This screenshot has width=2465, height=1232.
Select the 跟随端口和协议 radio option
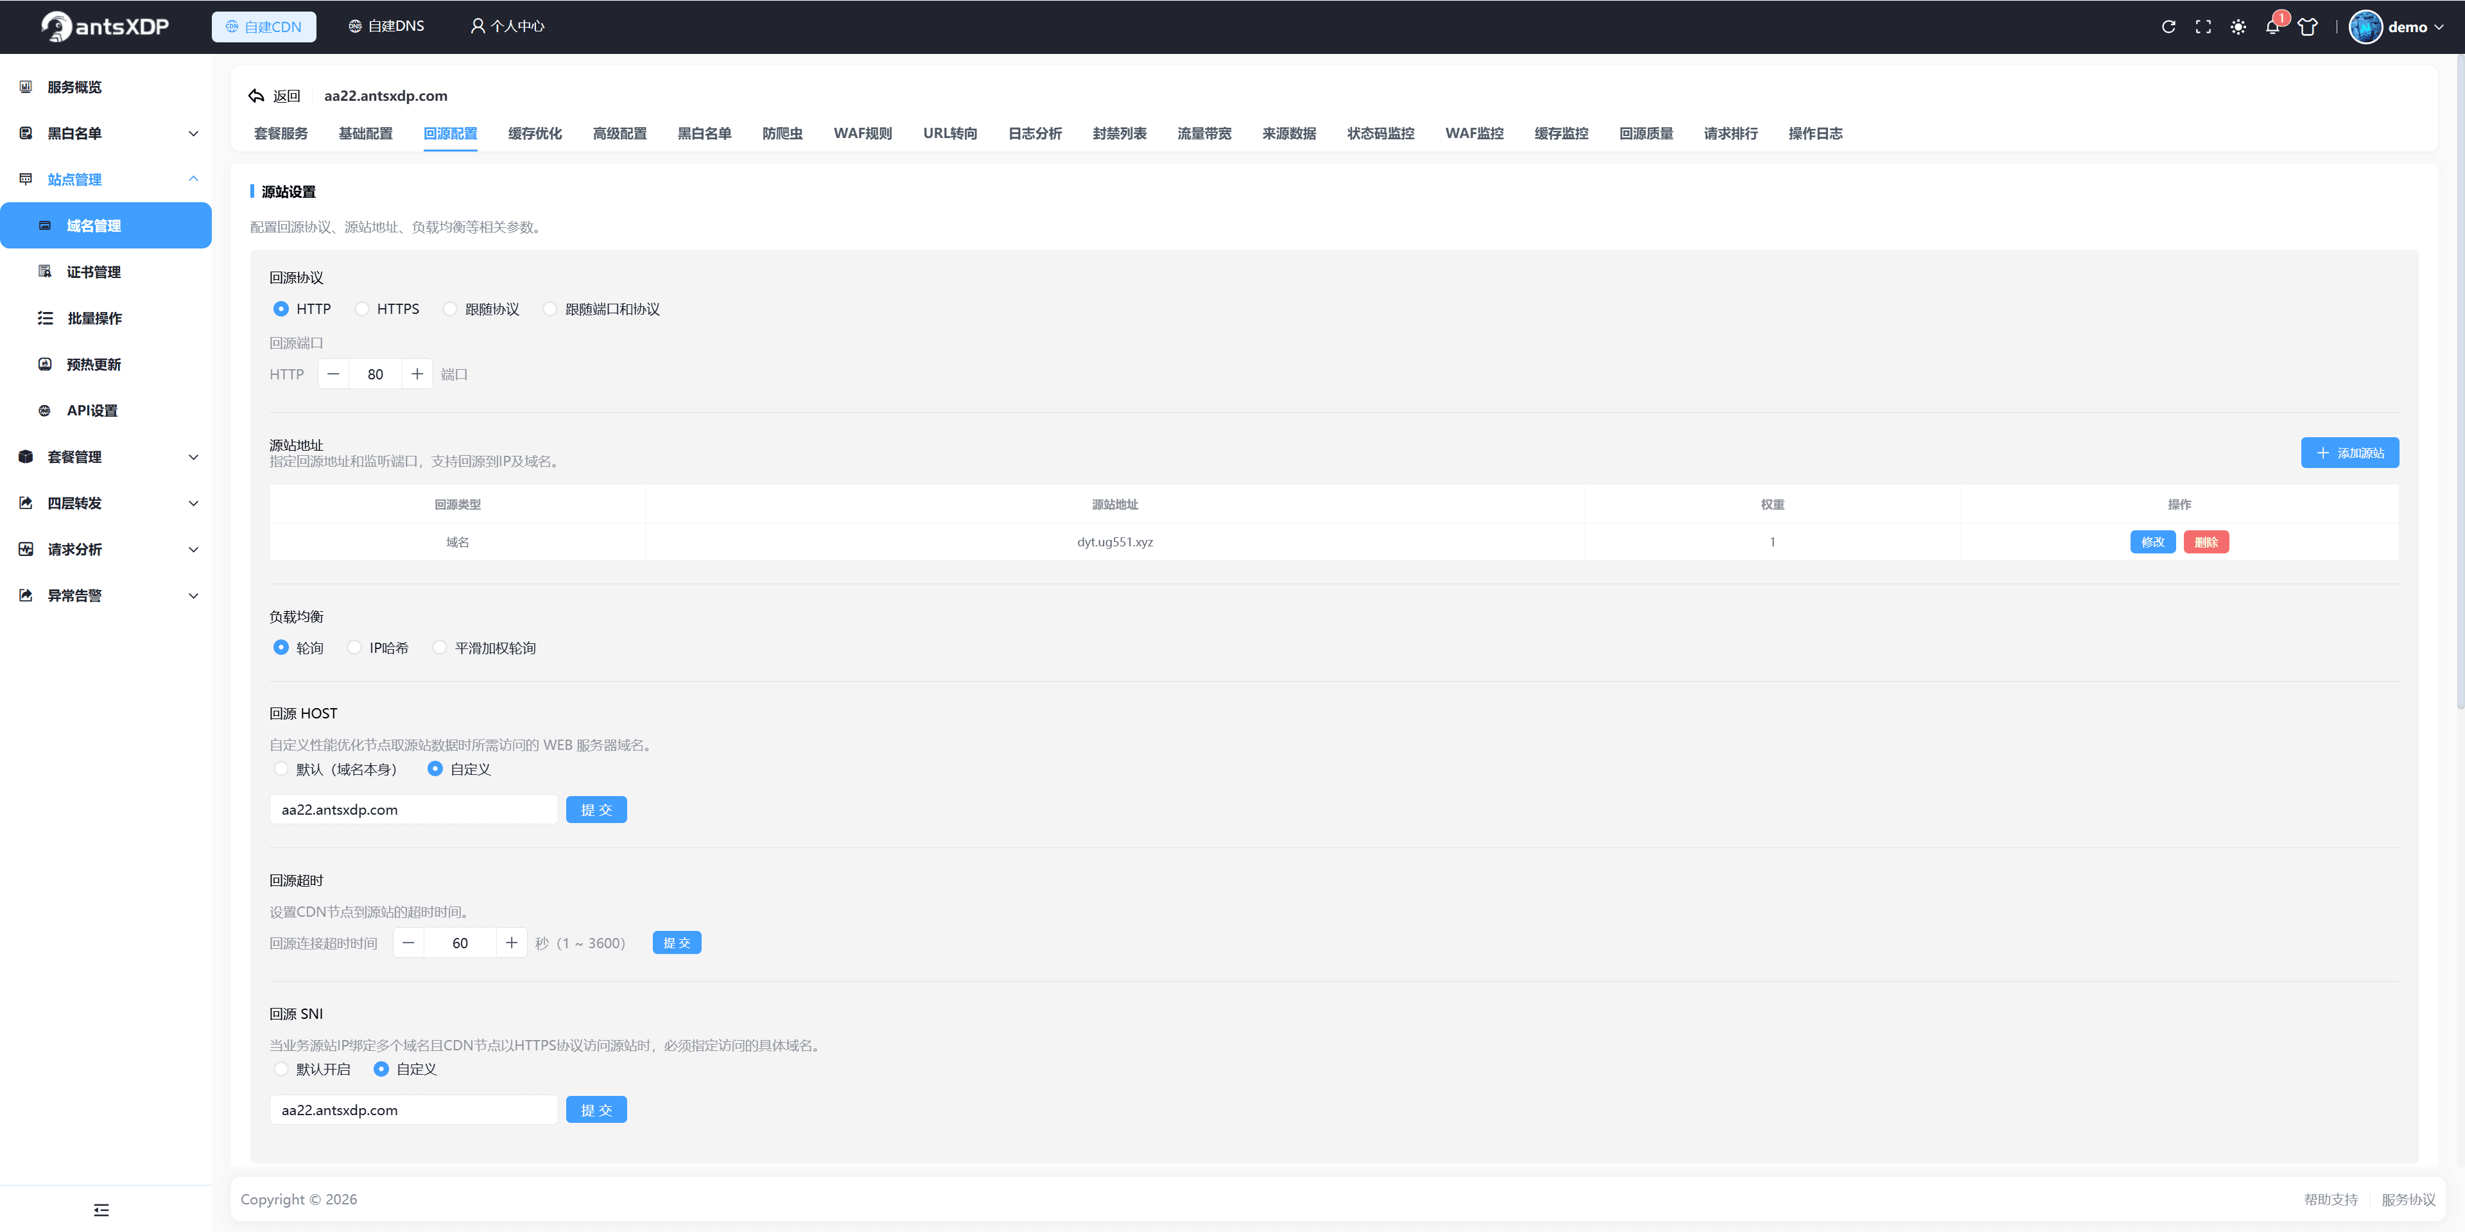click(x=550, y=309)
